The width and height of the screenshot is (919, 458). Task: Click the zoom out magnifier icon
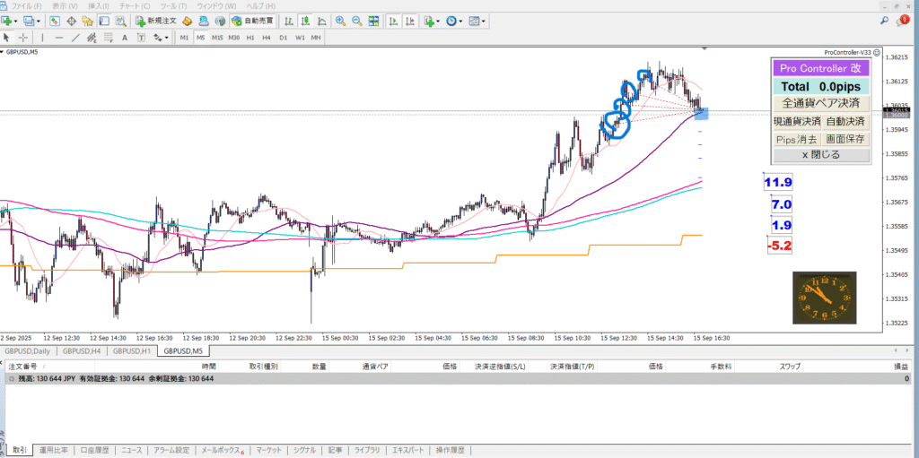point(356,21)
